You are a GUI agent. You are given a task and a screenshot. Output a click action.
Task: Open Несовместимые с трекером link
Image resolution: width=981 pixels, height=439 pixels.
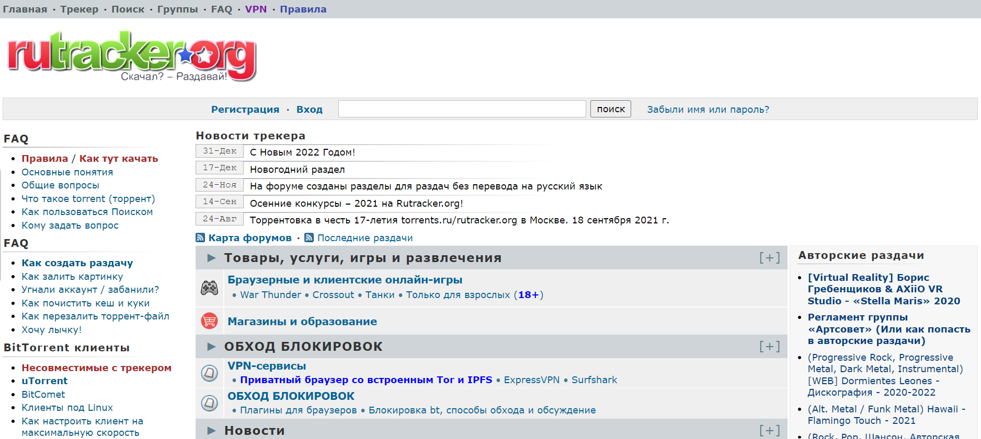97,368
